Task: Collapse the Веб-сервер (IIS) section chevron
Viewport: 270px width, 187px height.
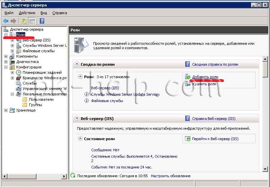Action: click(x=77, y=118)
